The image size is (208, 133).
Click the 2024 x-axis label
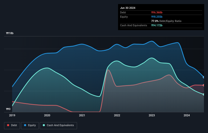[187, 115]
